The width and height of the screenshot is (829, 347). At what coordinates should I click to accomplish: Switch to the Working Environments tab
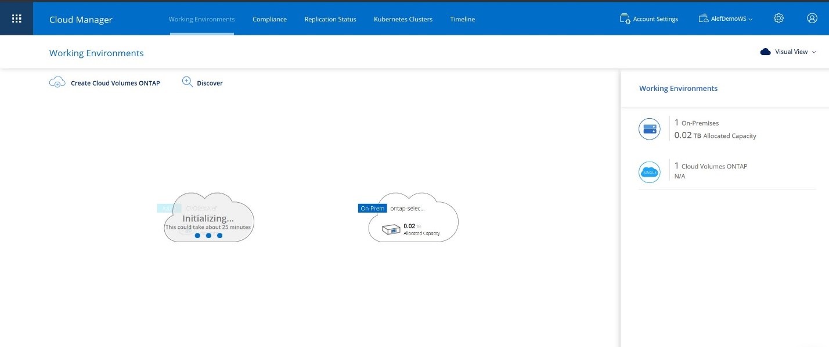click(202, 19)
